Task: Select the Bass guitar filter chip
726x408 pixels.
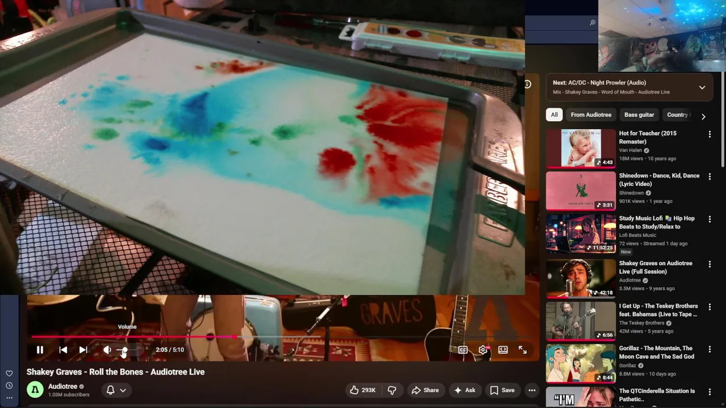Action: pyautogui.click(x=639, y=114)
